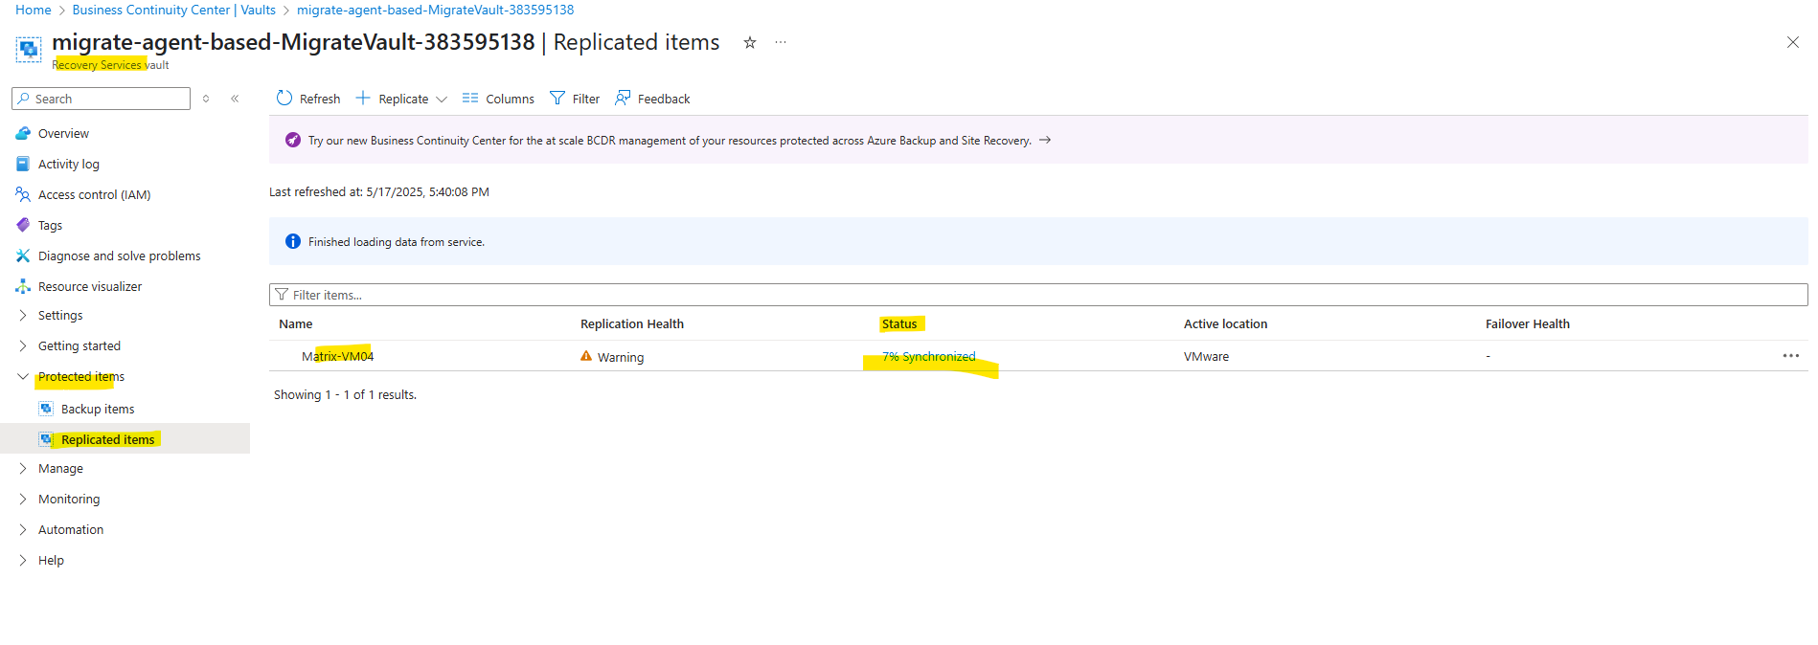The height and width of the screenshot is (645, 1818).
Task: Click the Warning triangle icon for Matrix-VM04
Action: [586, 356]
